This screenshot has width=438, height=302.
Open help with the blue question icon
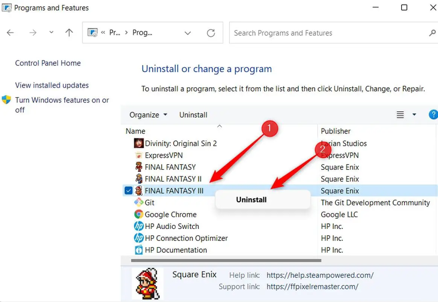pyautogui.click(x=433, y=115)
